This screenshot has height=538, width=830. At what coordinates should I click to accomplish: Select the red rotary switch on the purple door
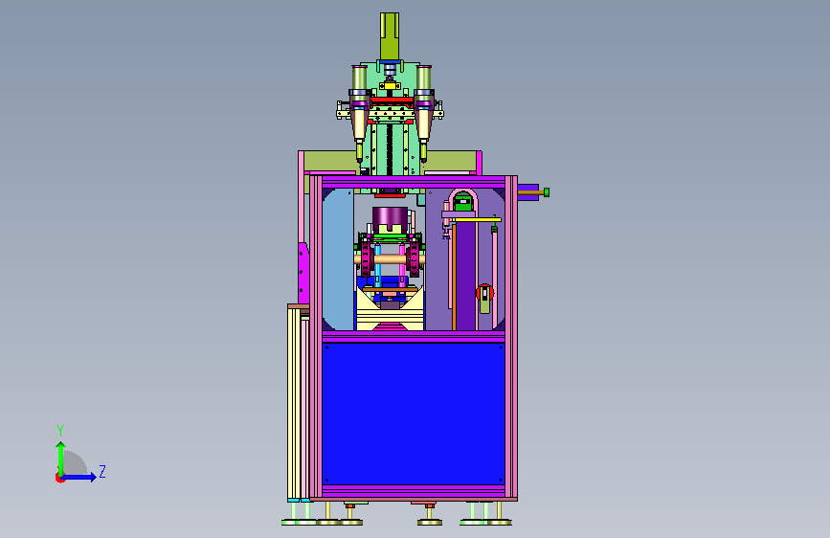(484, 293)
